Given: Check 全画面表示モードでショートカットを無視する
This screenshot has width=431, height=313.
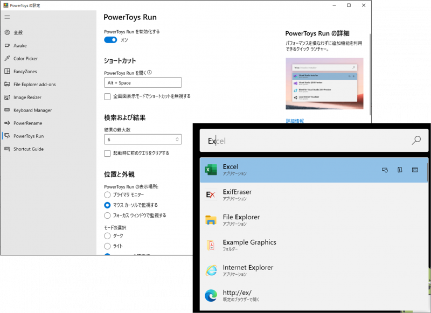Looking at the screenshot, I should coord(107,96).
